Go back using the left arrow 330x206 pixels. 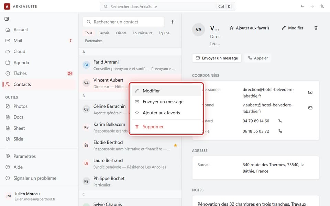302,6
